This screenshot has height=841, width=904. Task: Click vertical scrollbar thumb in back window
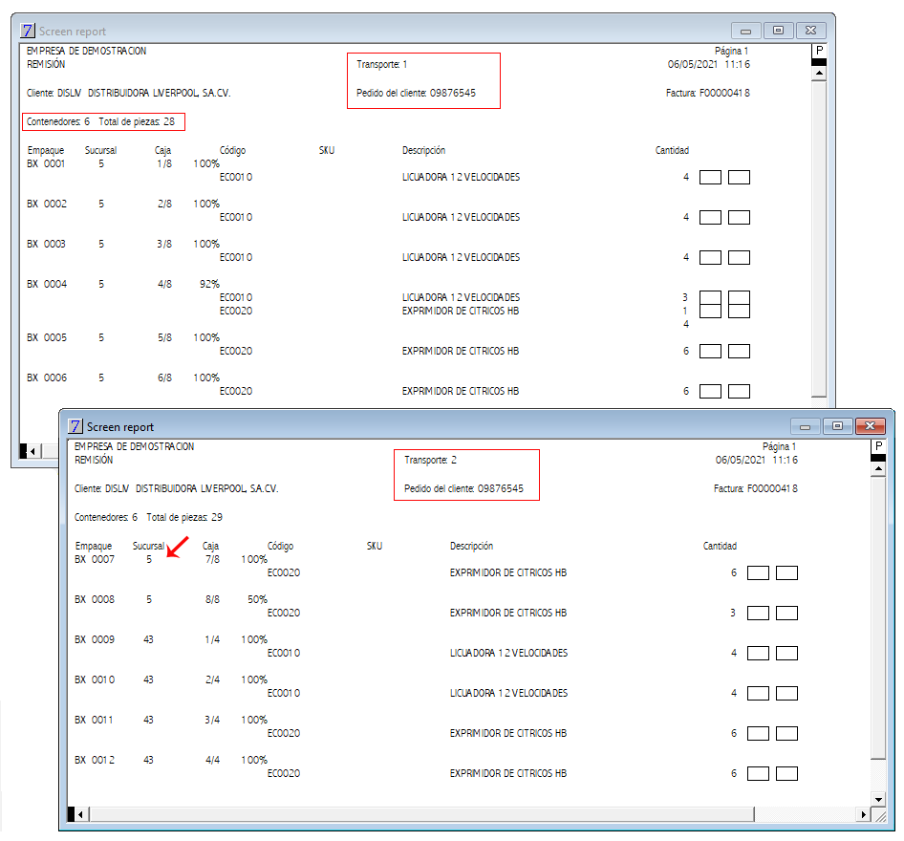819,239
